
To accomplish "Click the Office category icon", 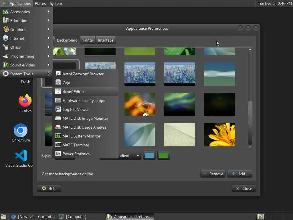I will pos(6,47).
